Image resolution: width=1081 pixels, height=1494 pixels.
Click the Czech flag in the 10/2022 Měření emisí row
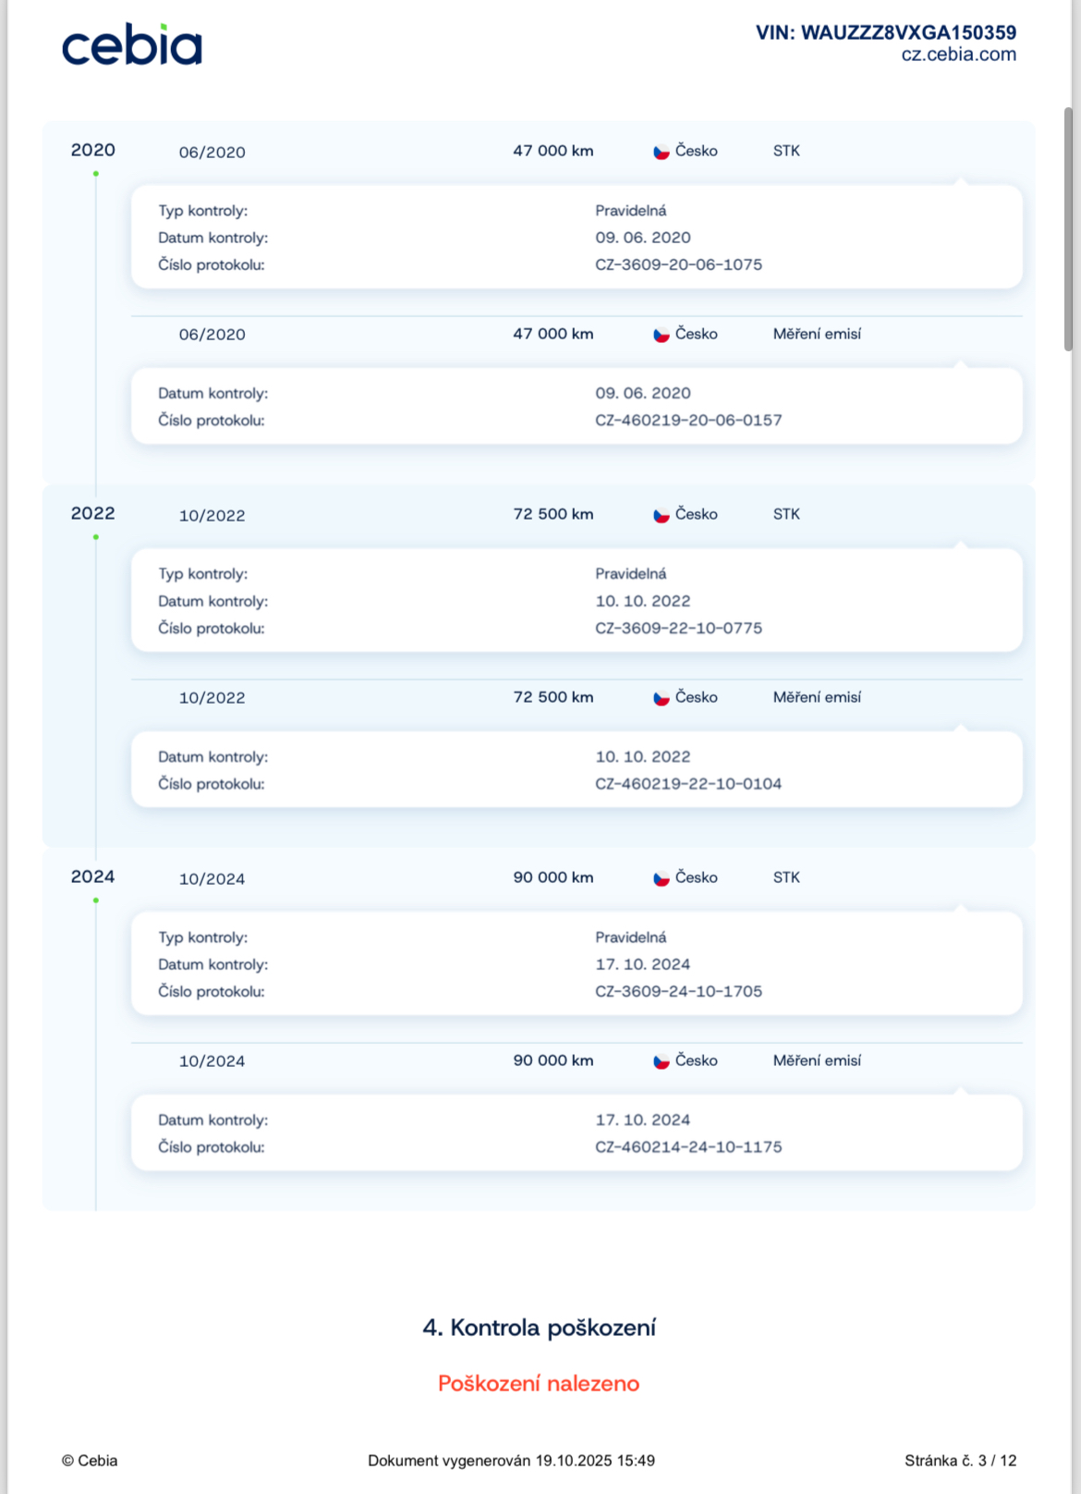click(662, 698)
